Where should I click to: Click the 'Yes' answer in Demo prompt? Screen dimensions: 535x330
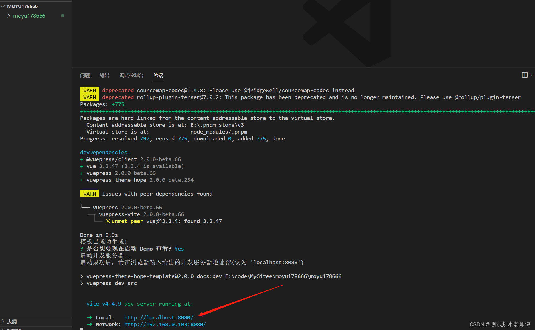coord(179,249)
